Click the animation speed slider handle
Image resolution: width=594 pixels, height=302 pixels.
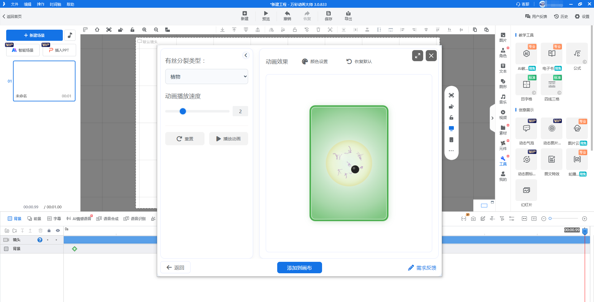coord(183,111)
